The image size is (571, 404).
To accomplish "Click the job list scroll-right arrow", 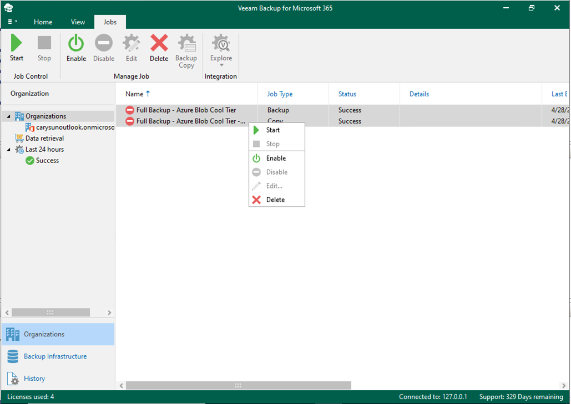I will 564,386.
